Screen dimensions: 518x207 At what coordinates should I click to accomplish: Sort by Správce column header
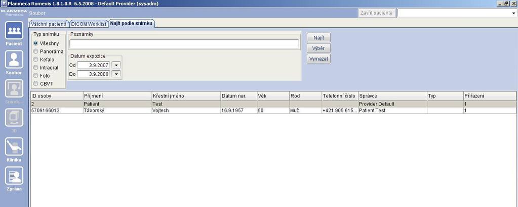[392, 96]
